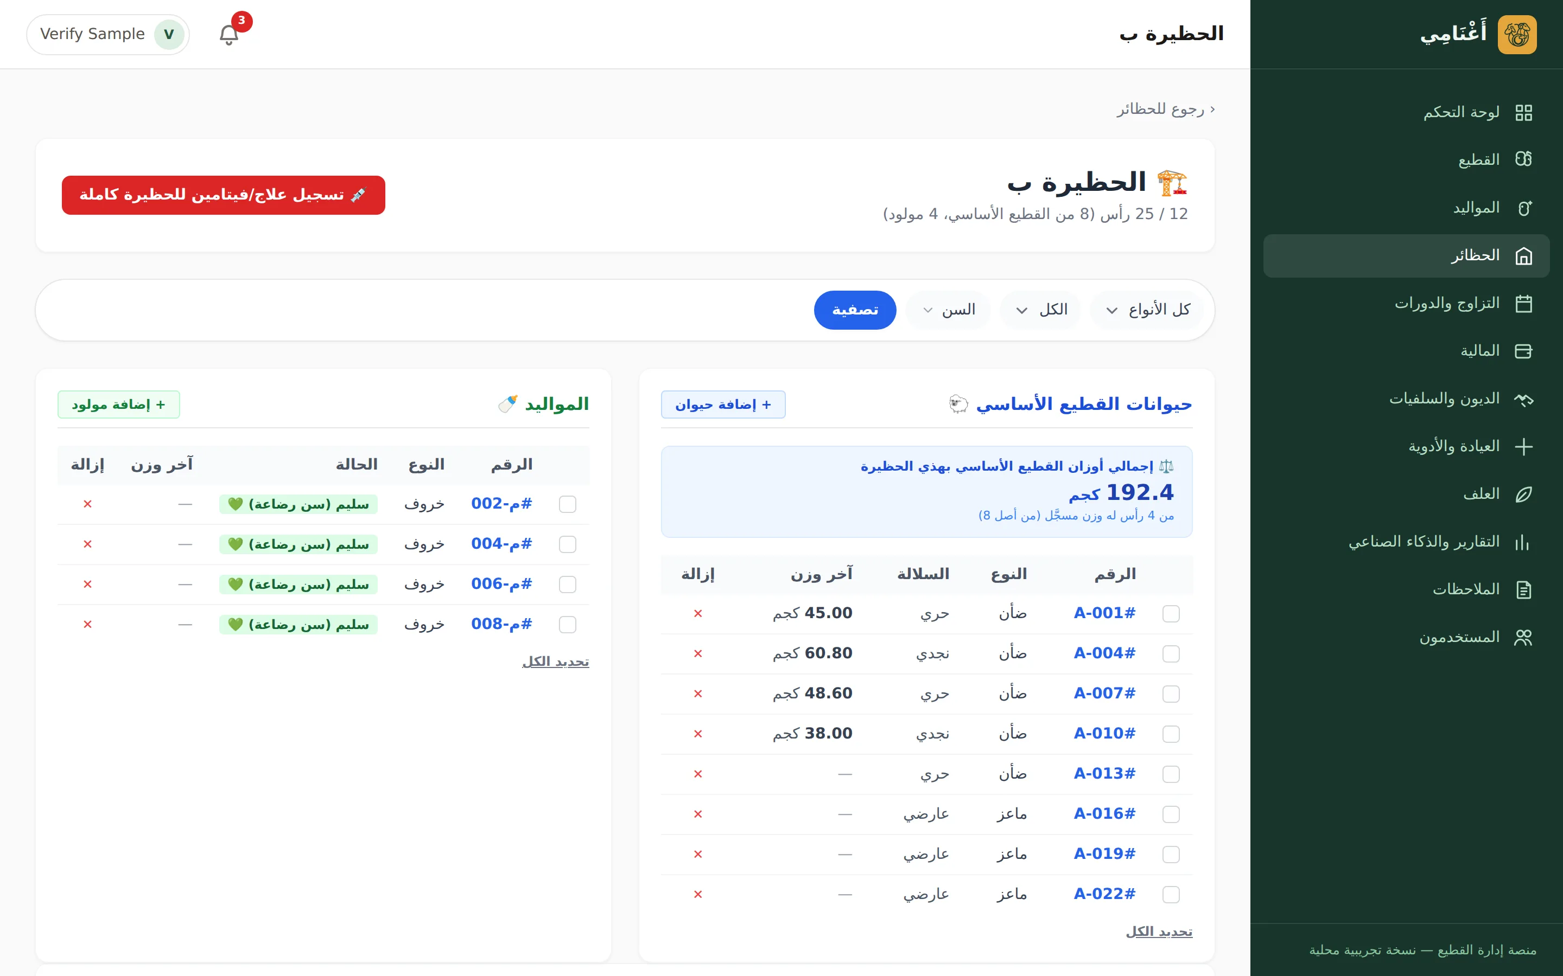Click the المواليد newborns sidebar icon
Viewport: 1563px width, 976px height.
[x=1523, y=208]
